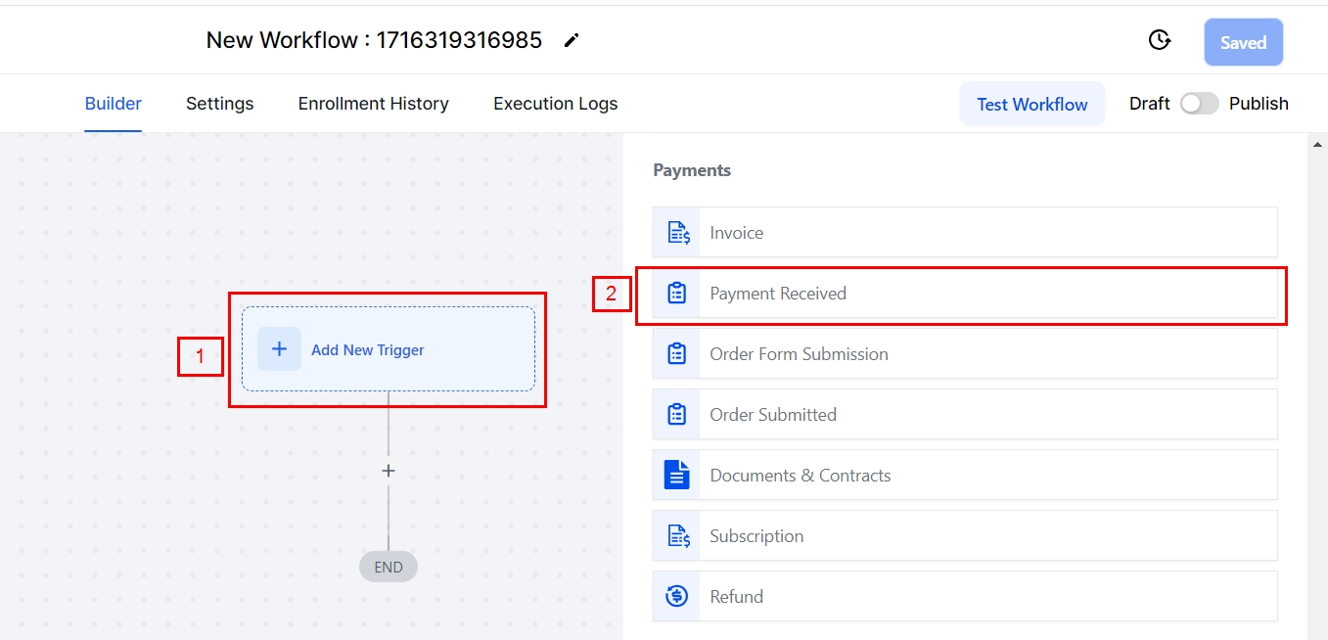The image size is (1328, 640).
Task: Add a step with the connector plus
Action: (x=389, y=471)
